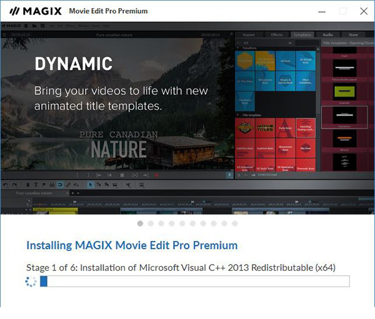
Task: Jump to range end arrow-bracket icon
Action: (x=146, y=175)
